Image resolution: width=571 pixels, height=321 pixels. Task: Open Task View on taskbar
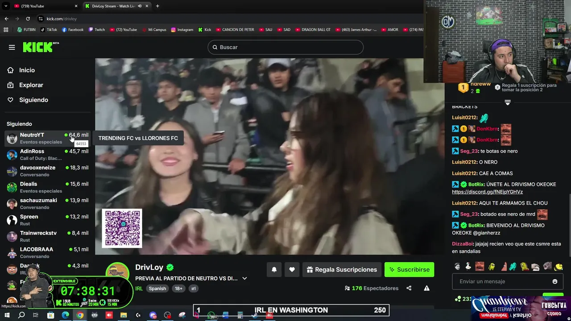click(36, 315)
